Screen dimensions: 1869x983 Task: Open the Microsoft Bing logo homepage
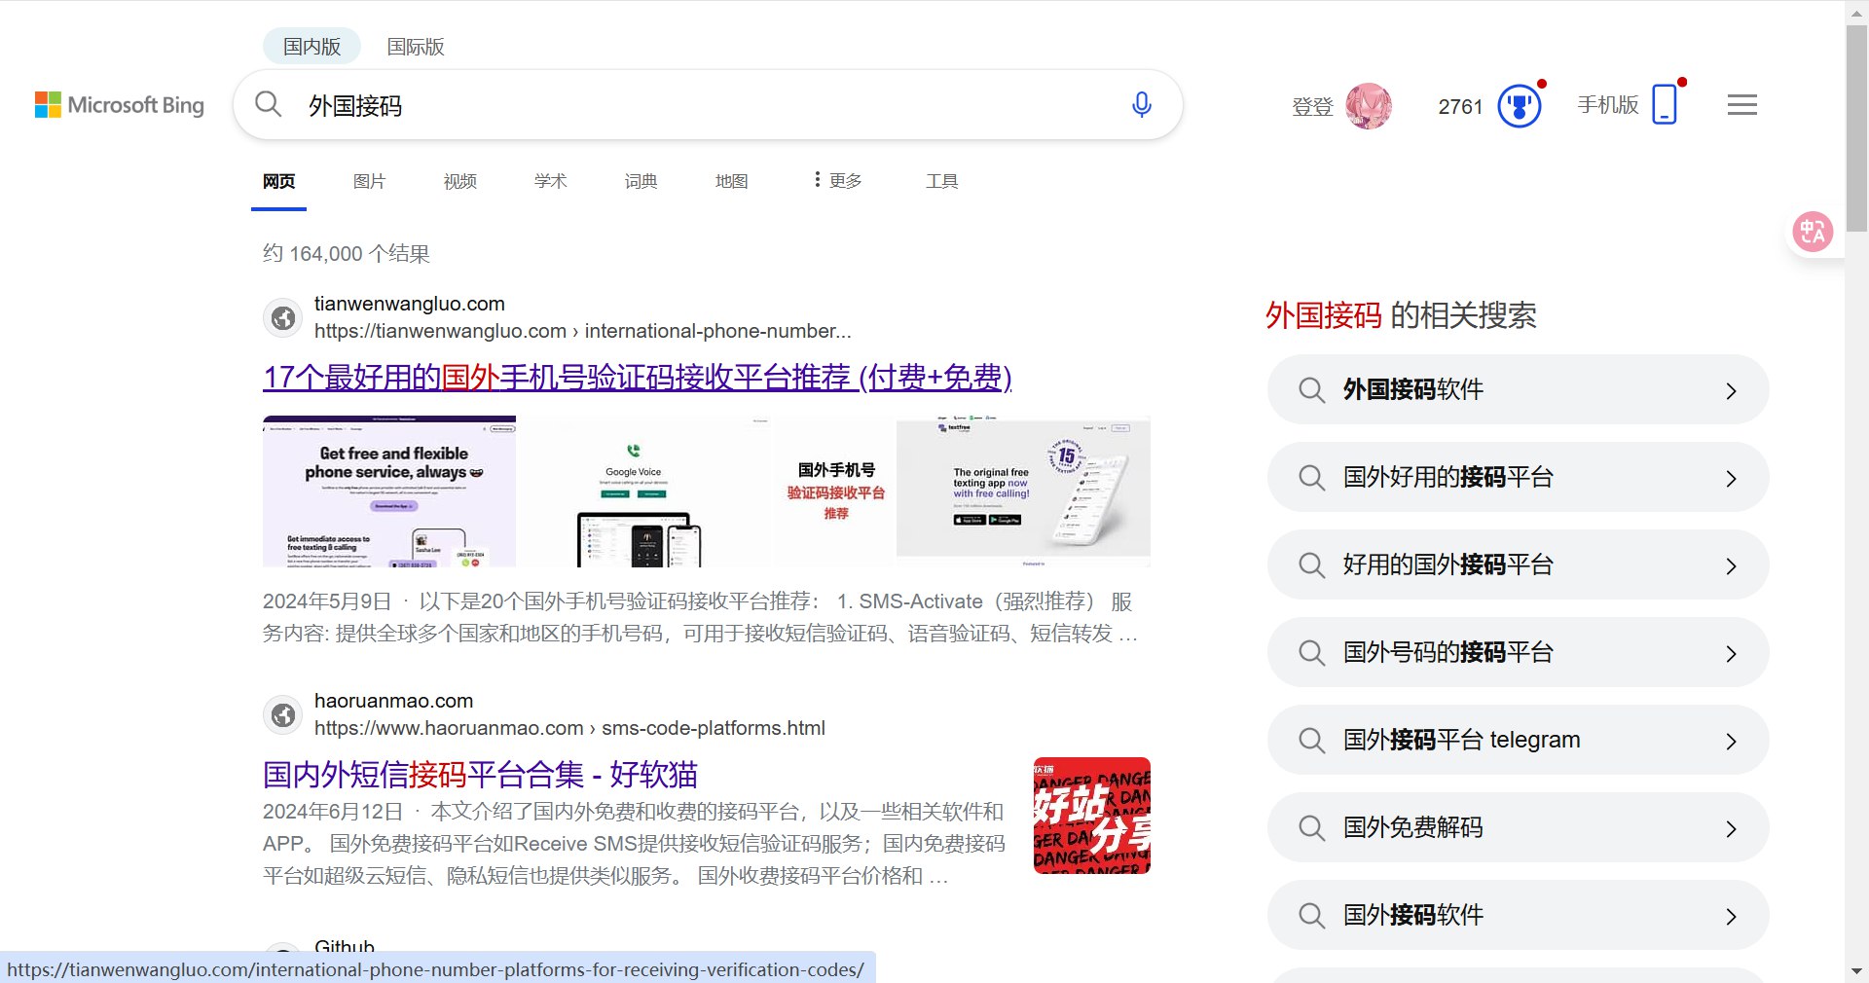point(120,105)
